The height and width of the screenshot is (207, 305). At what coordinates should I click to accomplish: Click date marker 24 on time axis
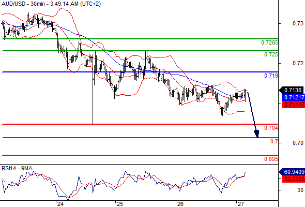tap(60, 204)
